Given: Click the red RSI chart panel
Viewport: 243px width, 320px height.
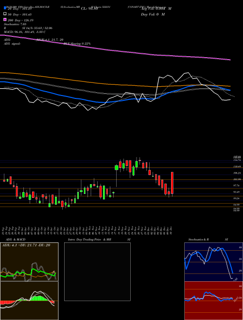Looking at the screenshot, I should pyautogui.click(x=213, y=301).
